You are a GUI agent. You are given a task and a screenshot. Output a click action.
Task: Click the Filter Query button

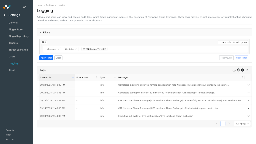click(x=226, y=58)
